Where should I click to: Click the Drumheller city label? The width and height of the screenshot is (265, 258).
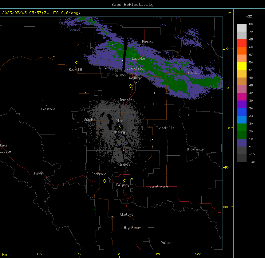[x=196, y=149]
